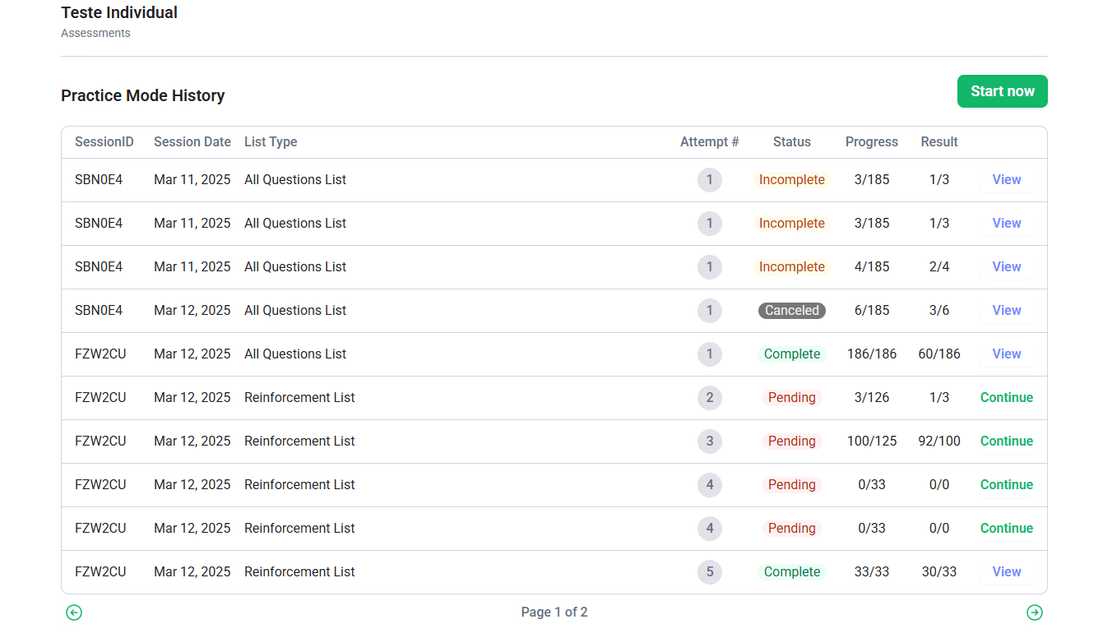Viewport: 1103px width, 638px height.
Task: Click the Attempt # column header
Action: tap(710, 142)
